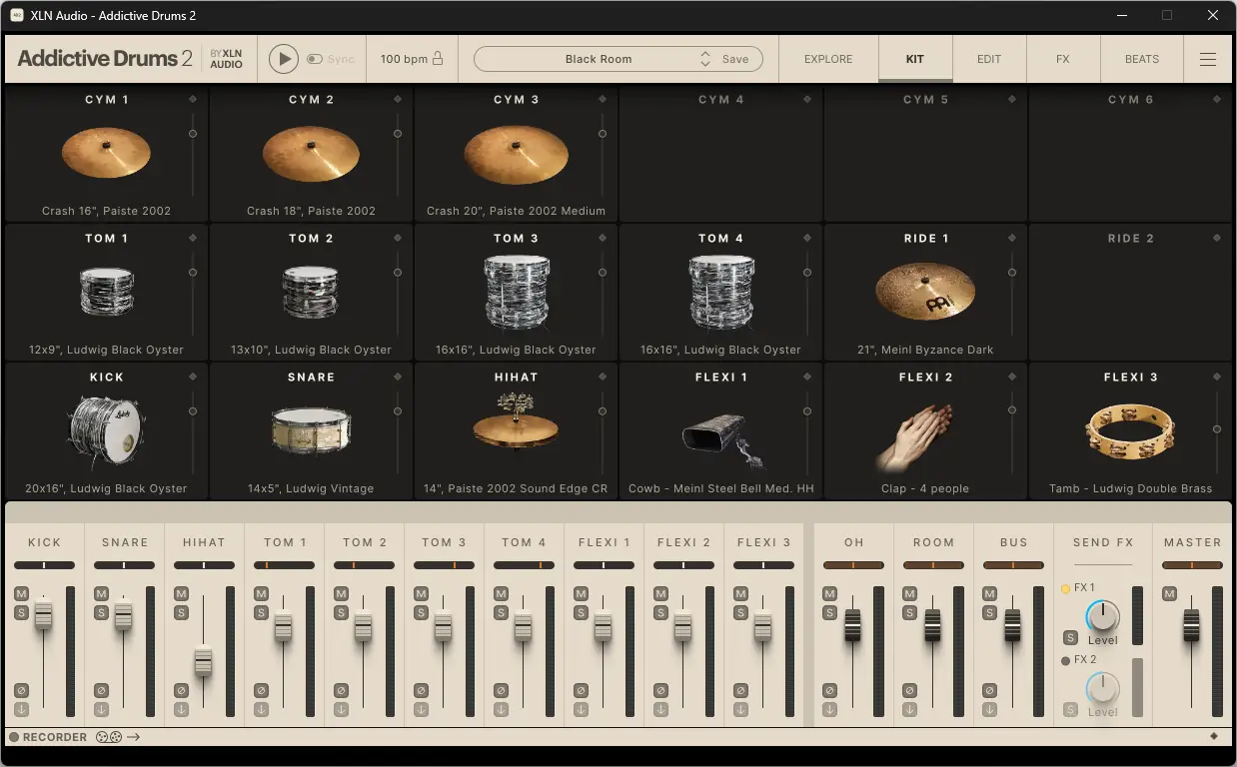Screen dimensions: 1237x767
Task: Click the TOM 2 drum image
Action: tap(311, 293)
